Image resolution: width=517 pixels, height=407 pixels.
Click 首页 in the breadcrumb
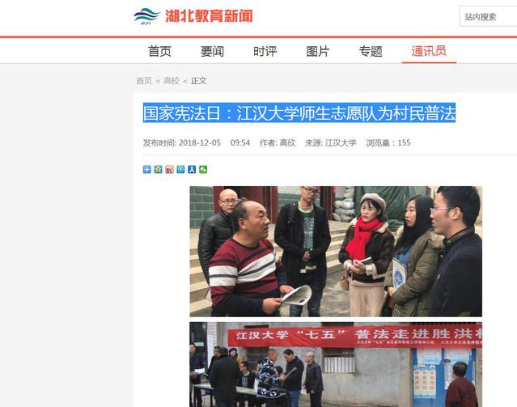pos(144,81)
